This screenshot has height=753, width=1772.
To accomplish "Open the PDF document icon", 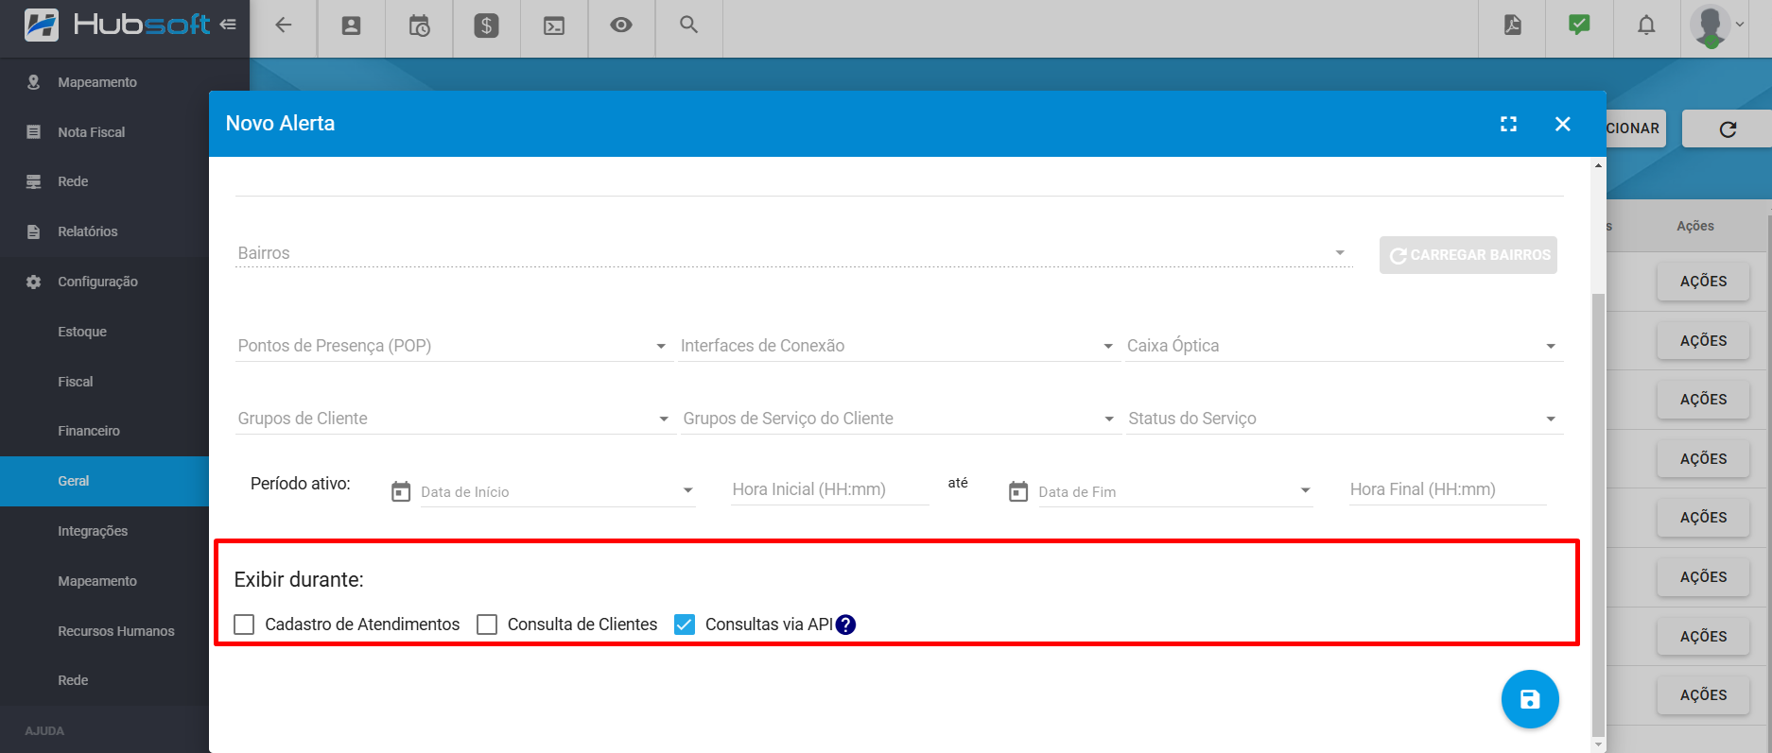I will pos(1513,25).
